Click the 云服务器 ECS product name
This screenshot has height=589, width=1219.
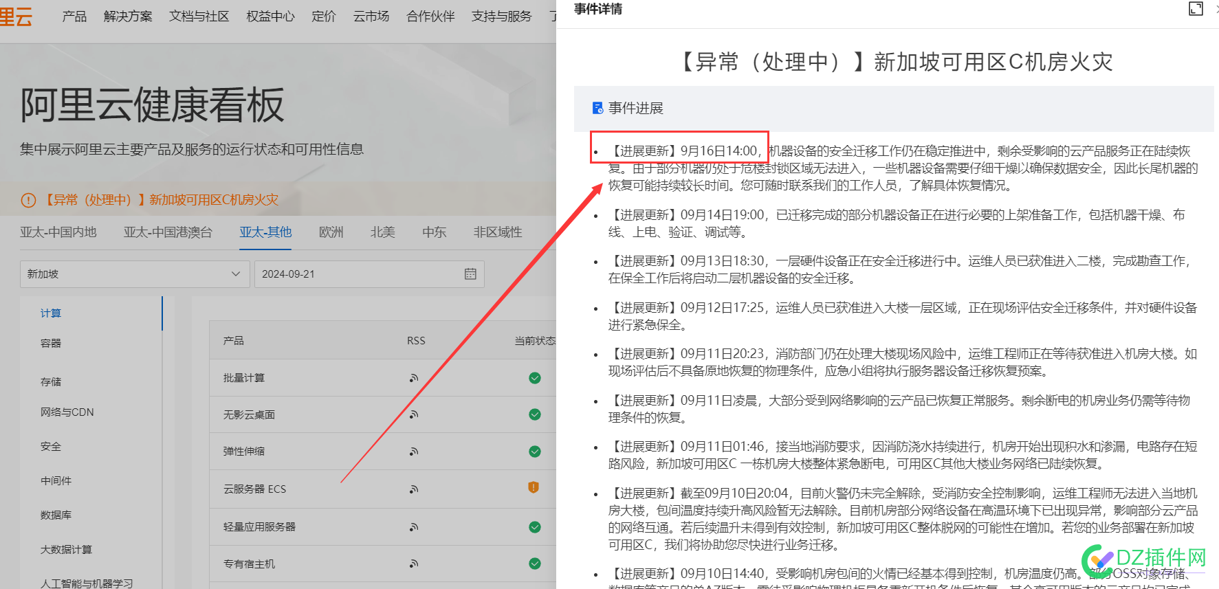(x=254, y=489)
